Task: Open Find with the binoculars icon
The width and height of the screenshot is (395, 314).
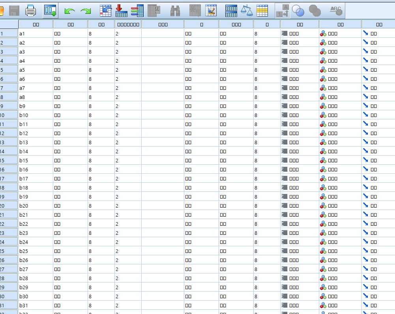Action: [175, 11]
